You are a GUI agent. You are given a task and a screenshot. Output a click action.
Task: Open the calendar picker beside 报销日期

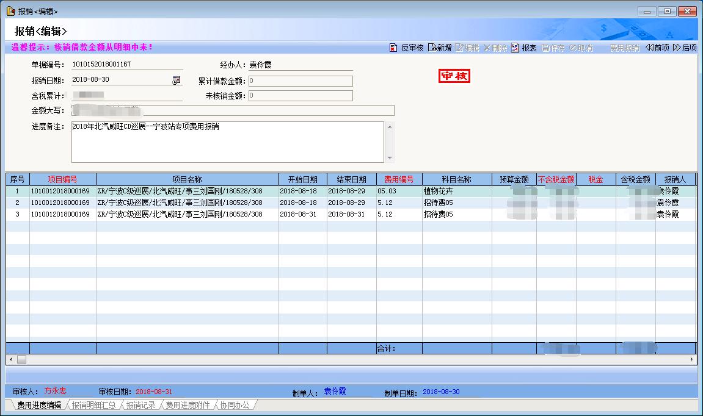pos(177,80)
